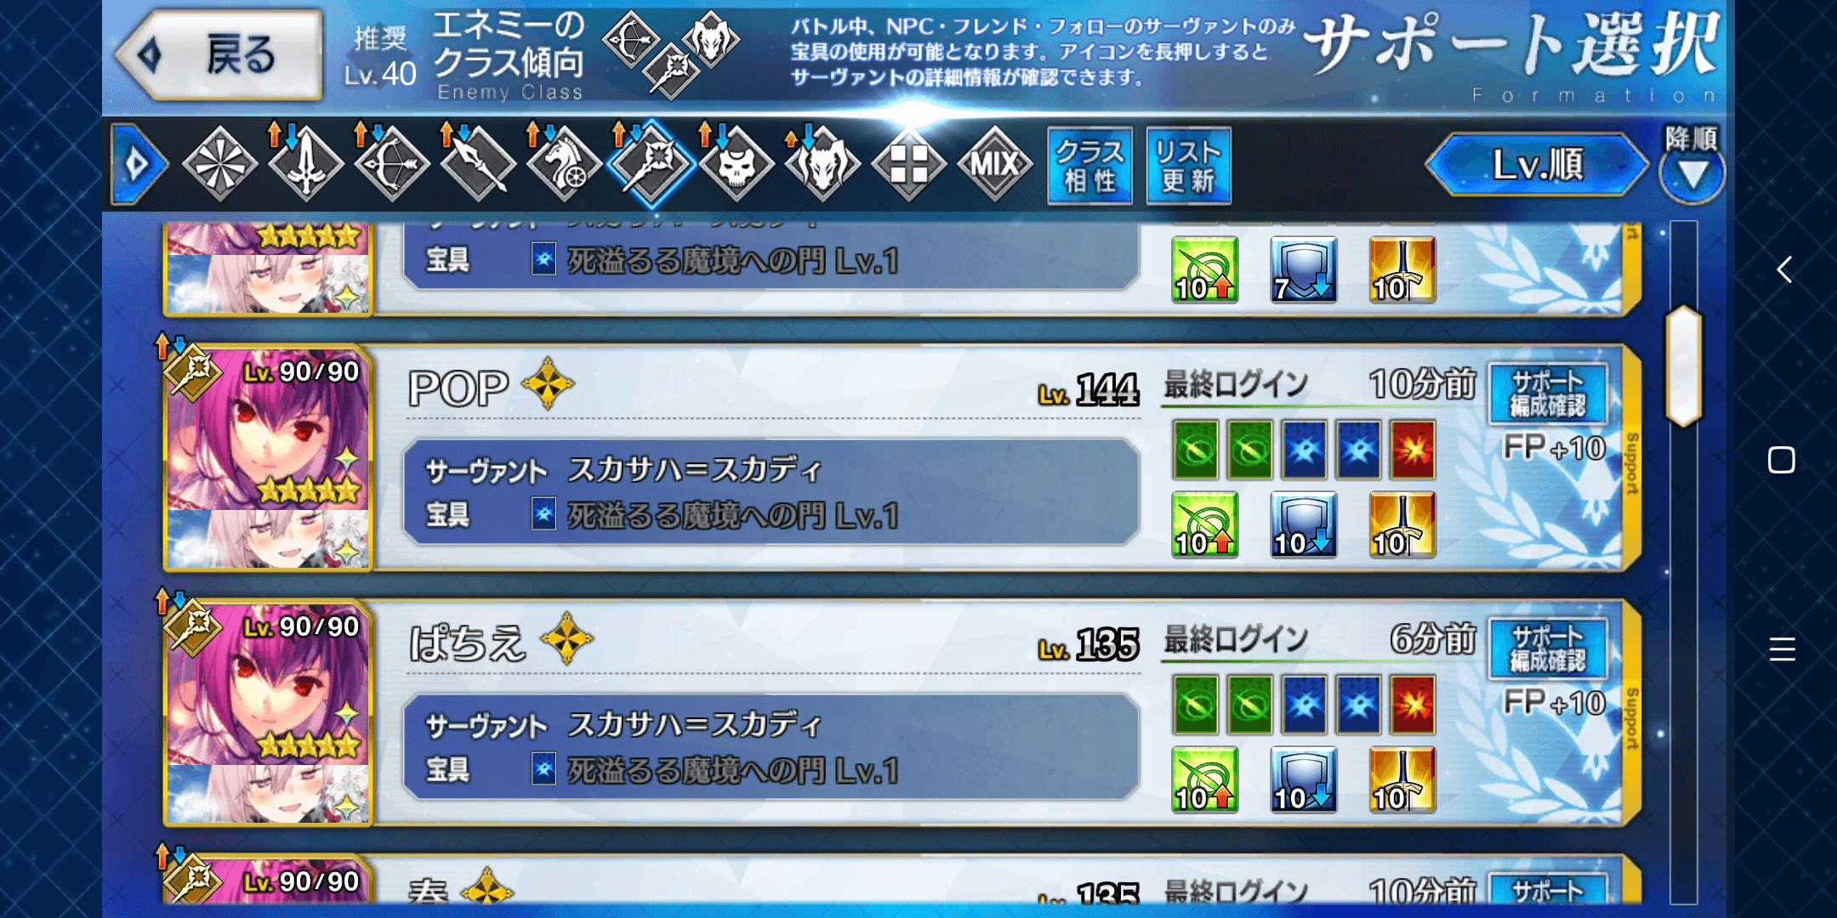Click the support list scrollbar handle

point(1684,365)
